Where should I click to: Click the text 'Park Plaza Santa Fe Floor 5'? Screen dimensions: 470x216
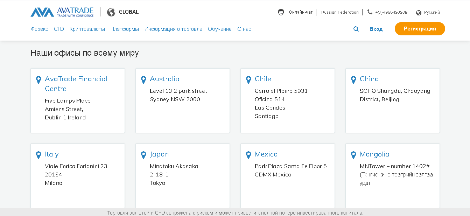(290, 166)
